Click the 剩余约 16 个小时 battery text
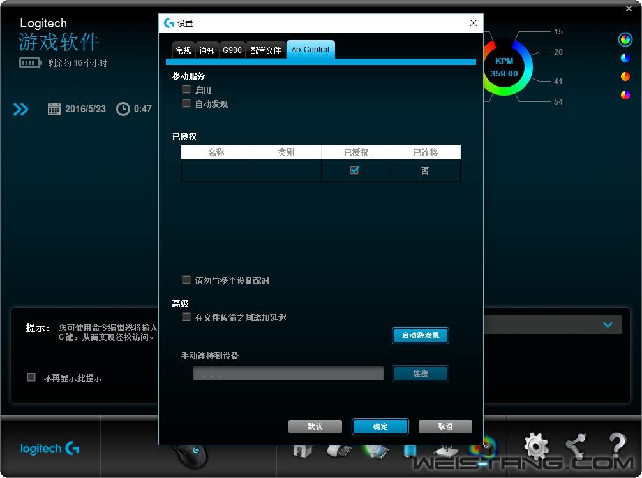The image size is (642, 478). click(x=77, y=63)
